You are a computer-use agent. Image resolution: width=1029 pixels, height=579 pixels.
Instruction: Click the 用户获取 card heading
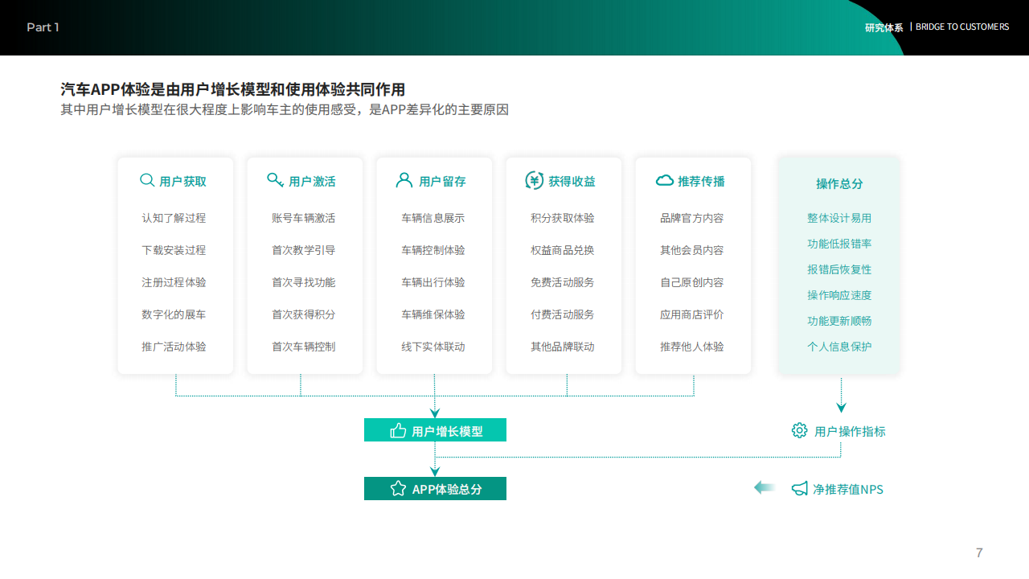(183, 181)
